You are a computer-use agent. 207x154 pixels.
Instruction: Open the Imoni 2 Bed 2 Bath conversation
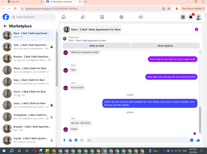[x=28, y=93]
